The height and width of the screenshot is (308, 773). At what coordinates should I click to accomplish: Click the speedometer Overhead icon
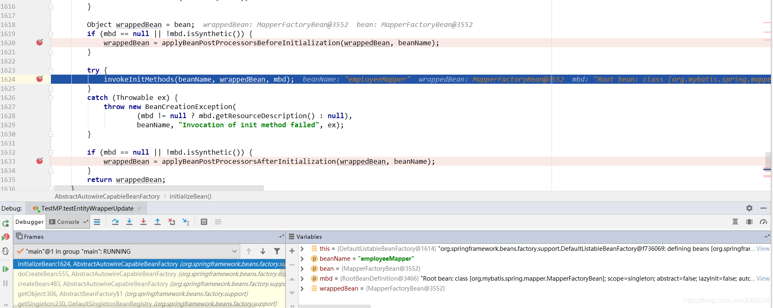coord(763,222)
